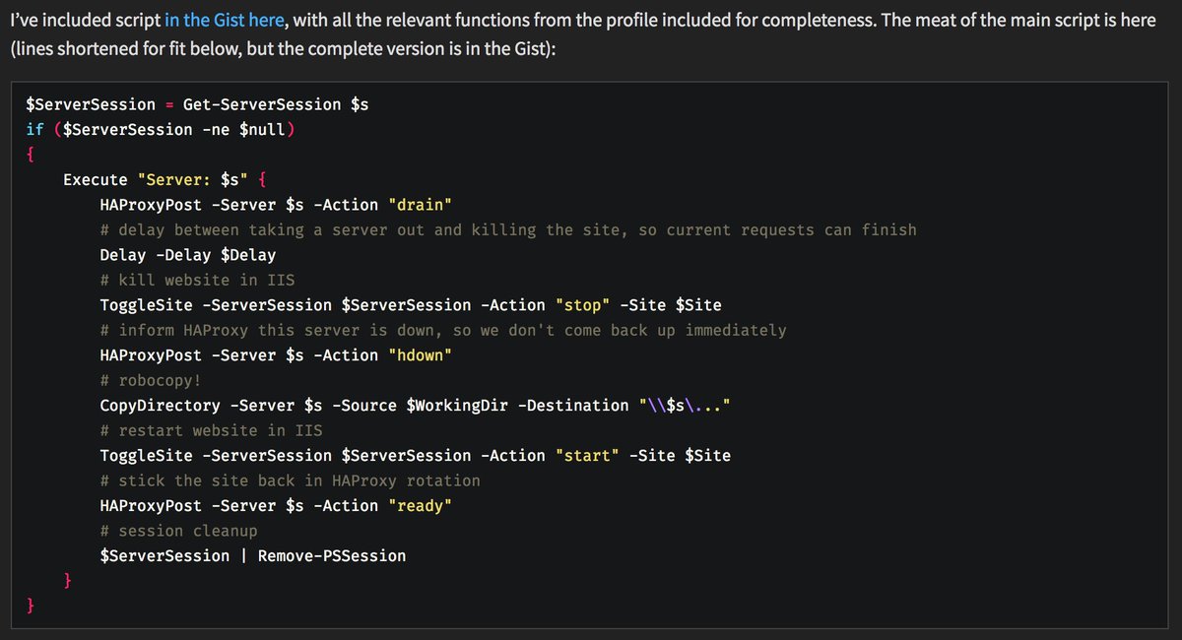Click the HAProxyPost "hdown" action line

click(276, 355)
